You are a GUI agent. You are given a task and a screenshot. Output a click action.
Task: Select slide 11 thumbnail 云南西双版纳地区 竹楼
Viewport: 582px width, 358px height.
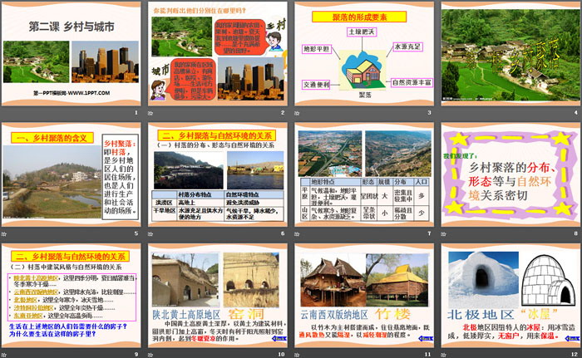(x=364, y=296)
